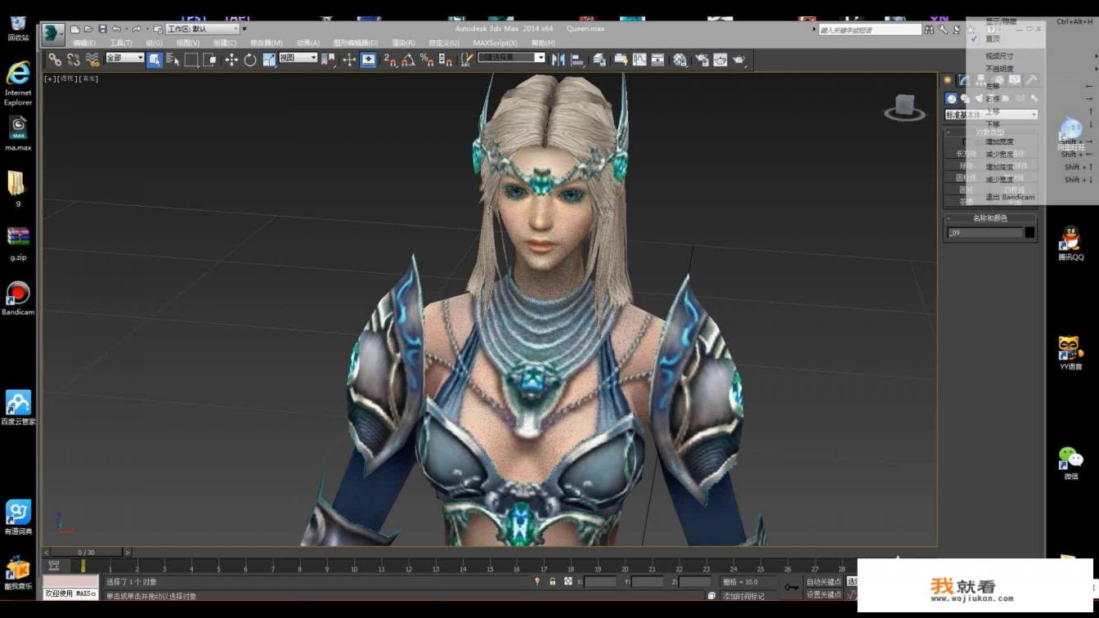Click the Set Key 设置关键点 button
Viewport: 1099px width, 618px height.
coord(823,594)
